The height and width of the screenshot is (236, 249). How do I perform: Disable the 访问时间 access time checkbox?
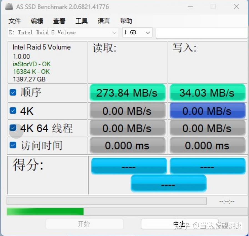[13, 145]
